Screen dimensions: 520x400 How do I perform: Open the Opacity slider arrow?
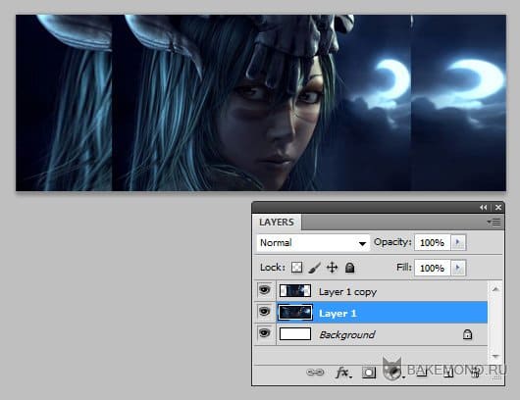click(458, 242)
